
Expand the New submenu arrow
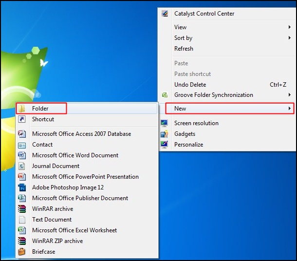pos(289,109)
